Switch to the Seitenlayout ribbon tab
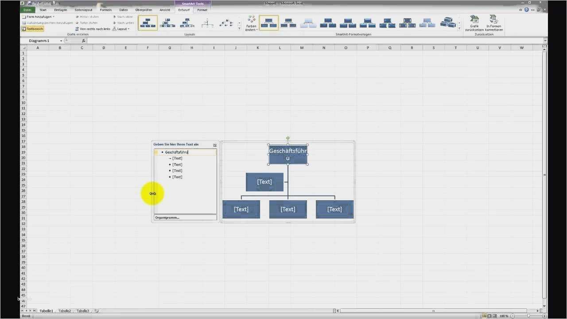Image resolution: width=567 pixels, height=319 pixels. [84, 10]
